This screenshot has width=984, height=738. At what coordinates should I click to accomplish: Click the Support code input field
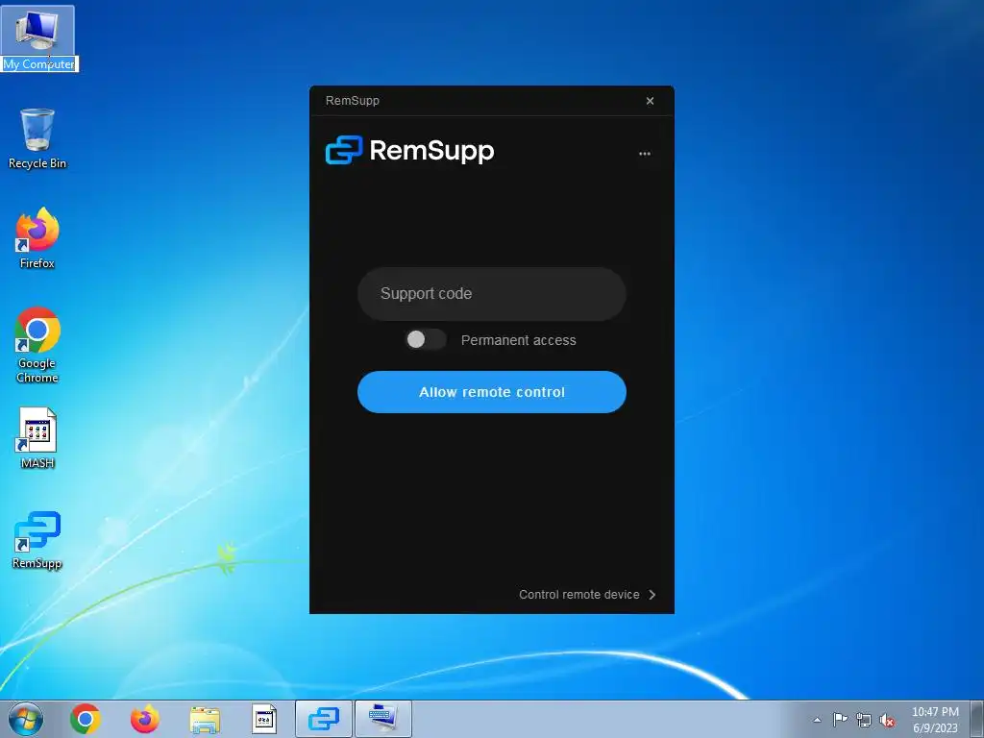(491, 294)
